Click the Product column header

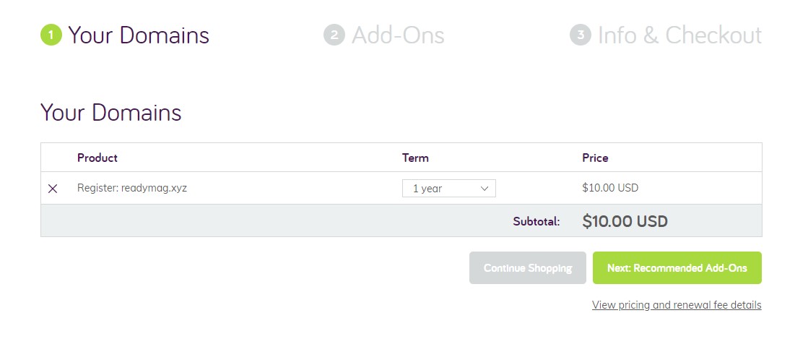pos(97,158)
